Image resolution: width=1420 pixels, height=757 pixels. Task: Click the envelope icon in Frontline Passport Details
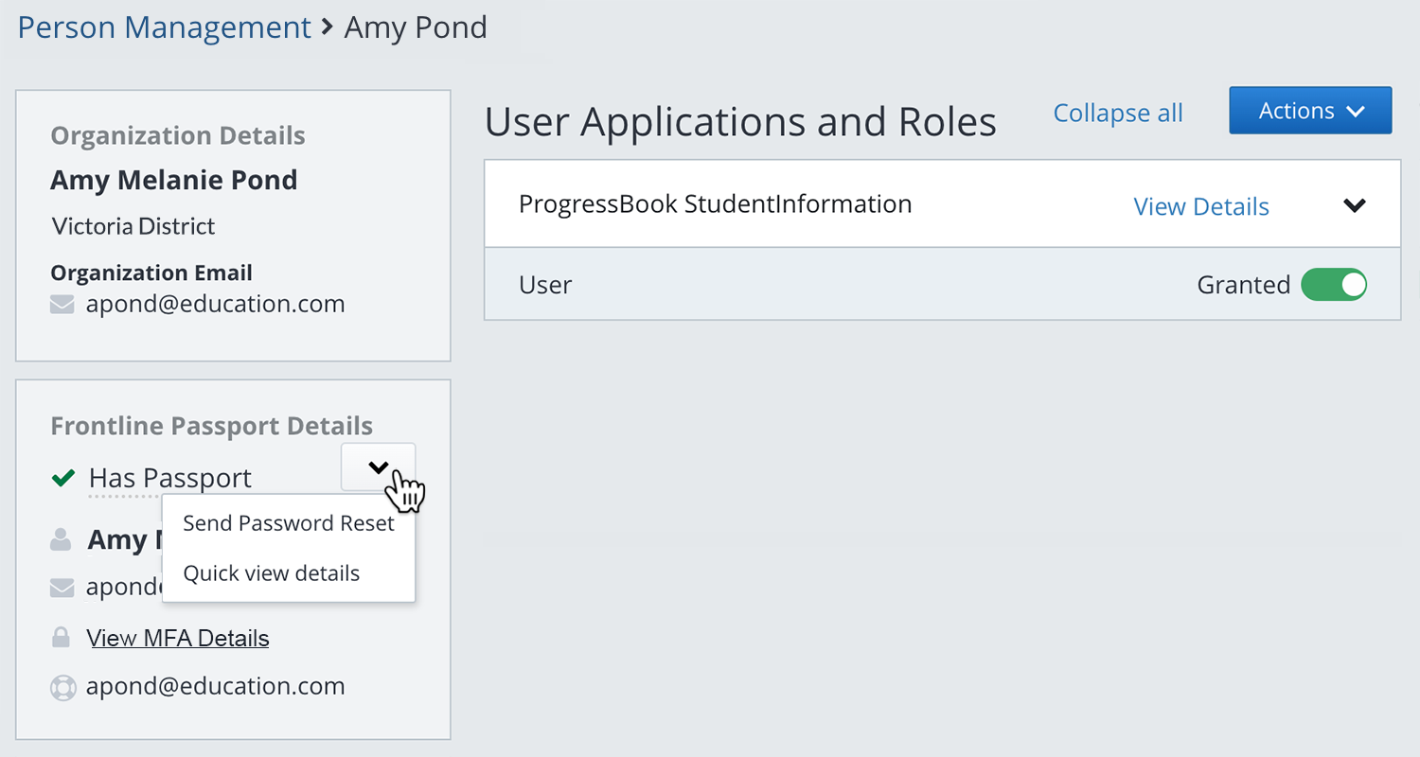tap(62, 589)
